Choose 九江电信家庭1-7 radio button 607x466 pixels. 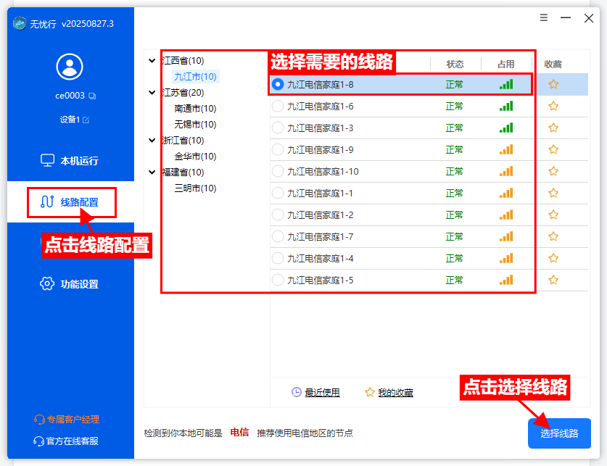pos(277,237)
